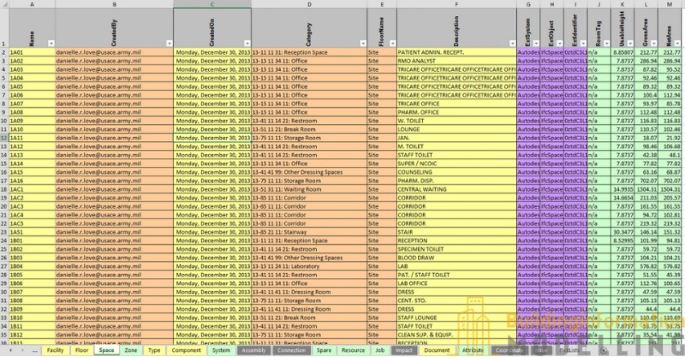Open the ExtIdentifier column filter dropdown
Viewport: 685px width, 357px height.
point(583,44)
